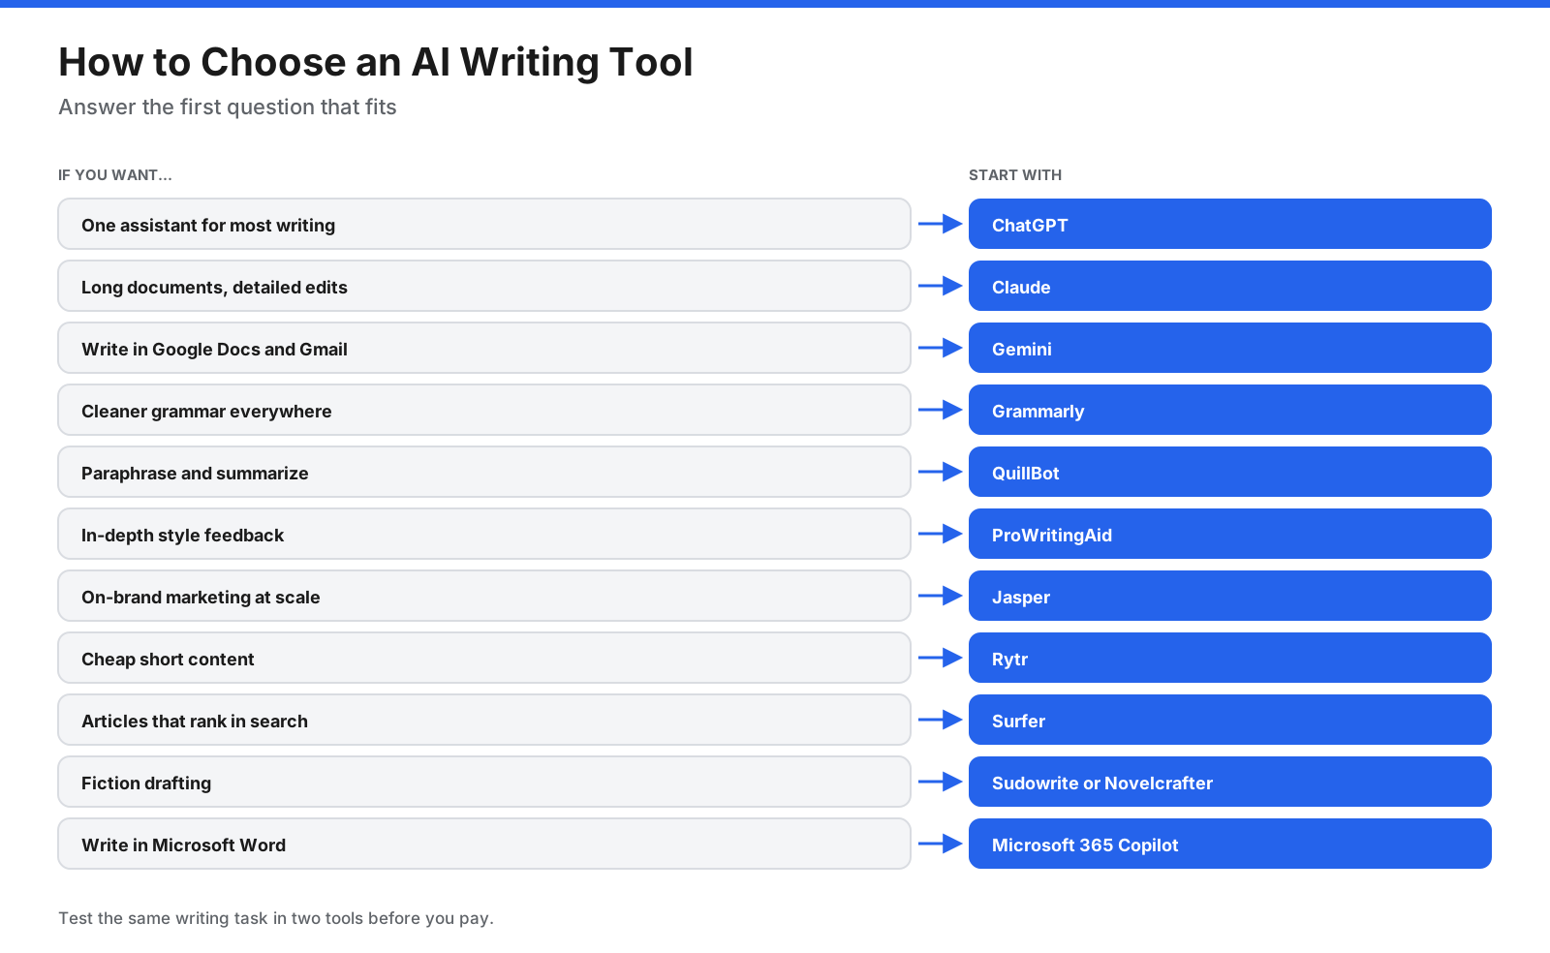The height and width of the screenshot is (953, 1550).
Task: Click the 'START WITH' column header
Action: [x=1015, y=175]
